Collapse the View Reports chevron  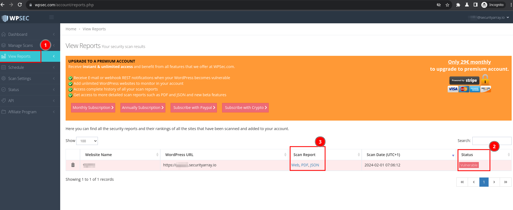click(54, 56)
